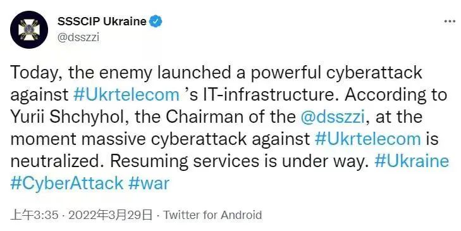The width and height of the screenshot is (461, 231).
Task: Click the 上午3:35 timestamp
Action: 34,215
